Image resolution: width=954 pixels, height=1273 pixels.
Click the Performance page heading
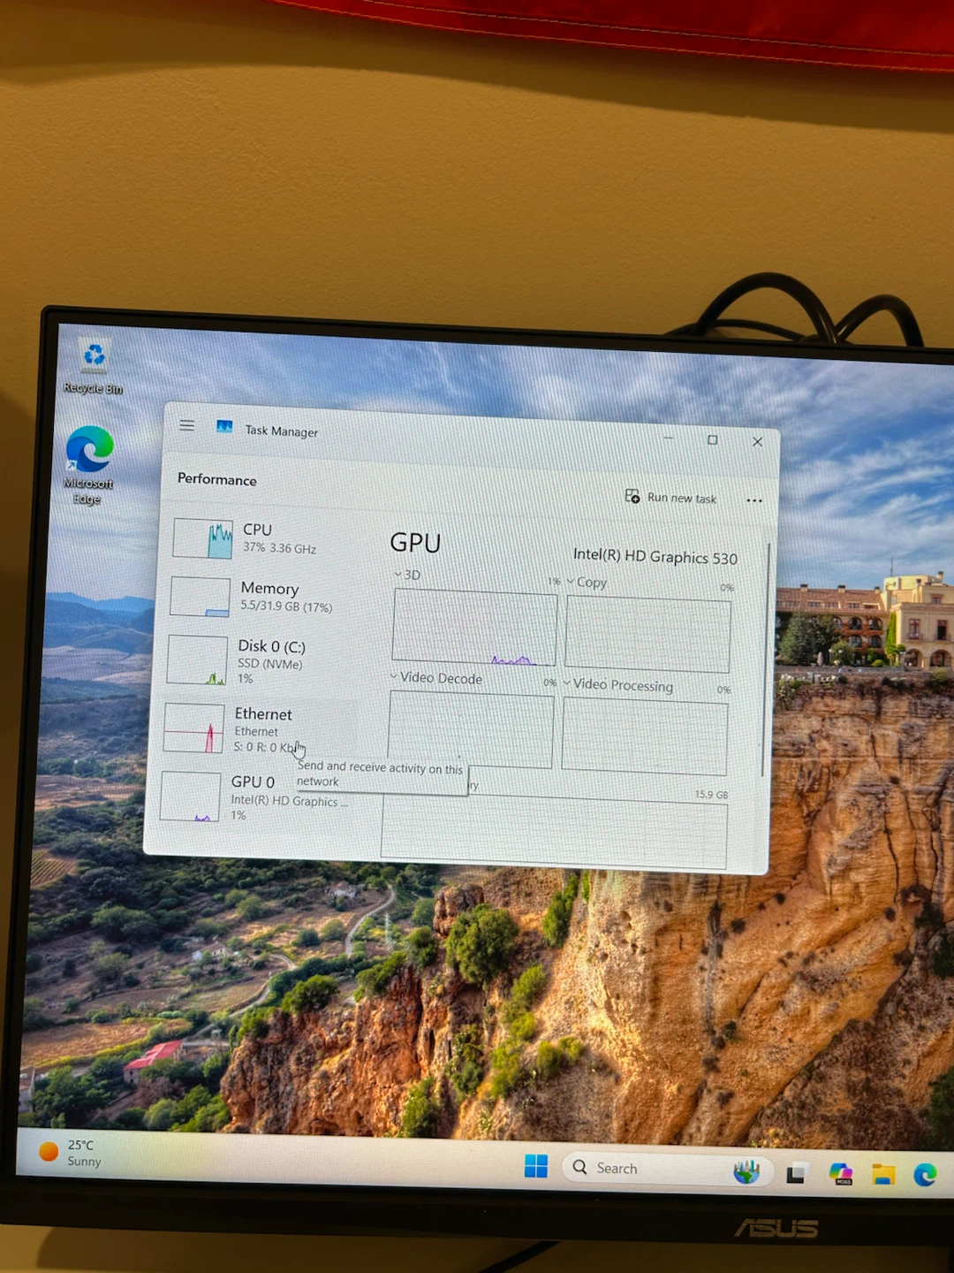[217, 479]
